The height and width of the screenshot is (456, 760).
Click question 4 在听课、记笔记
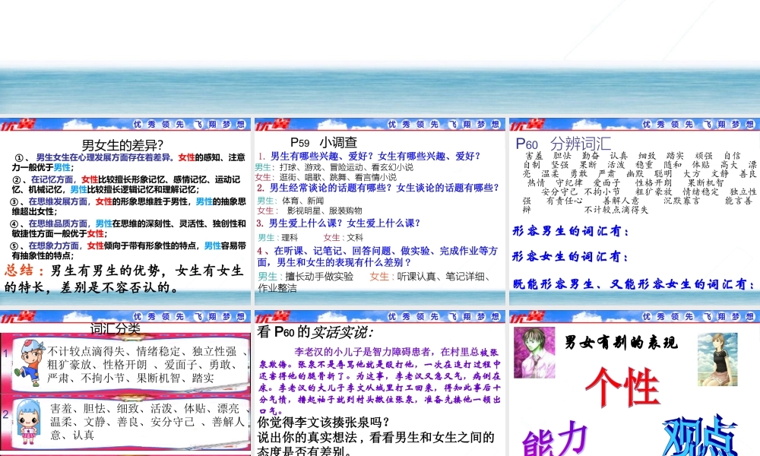tap(378, 256)
